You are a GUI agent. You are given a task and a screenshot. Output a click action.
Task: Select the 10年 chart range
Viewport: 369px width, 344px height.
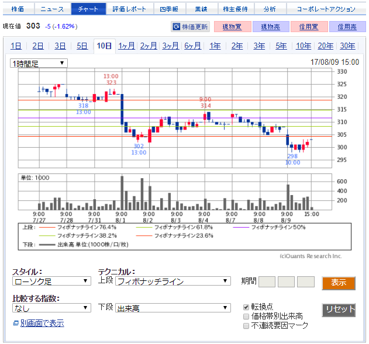tap(304, 46)
